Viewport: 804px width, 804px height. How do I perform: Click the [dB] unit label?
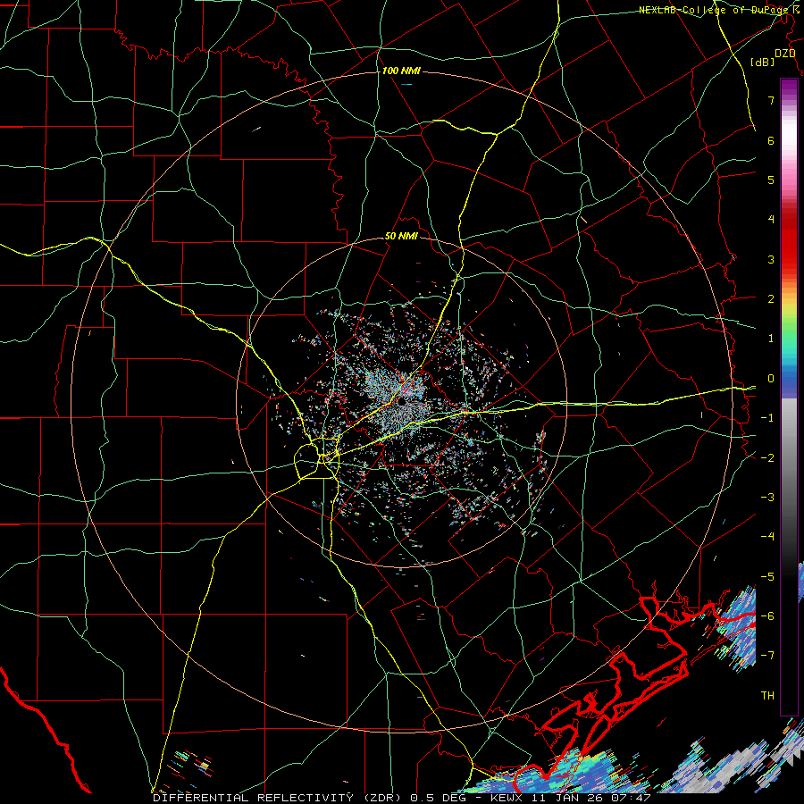tap(762, 62)
